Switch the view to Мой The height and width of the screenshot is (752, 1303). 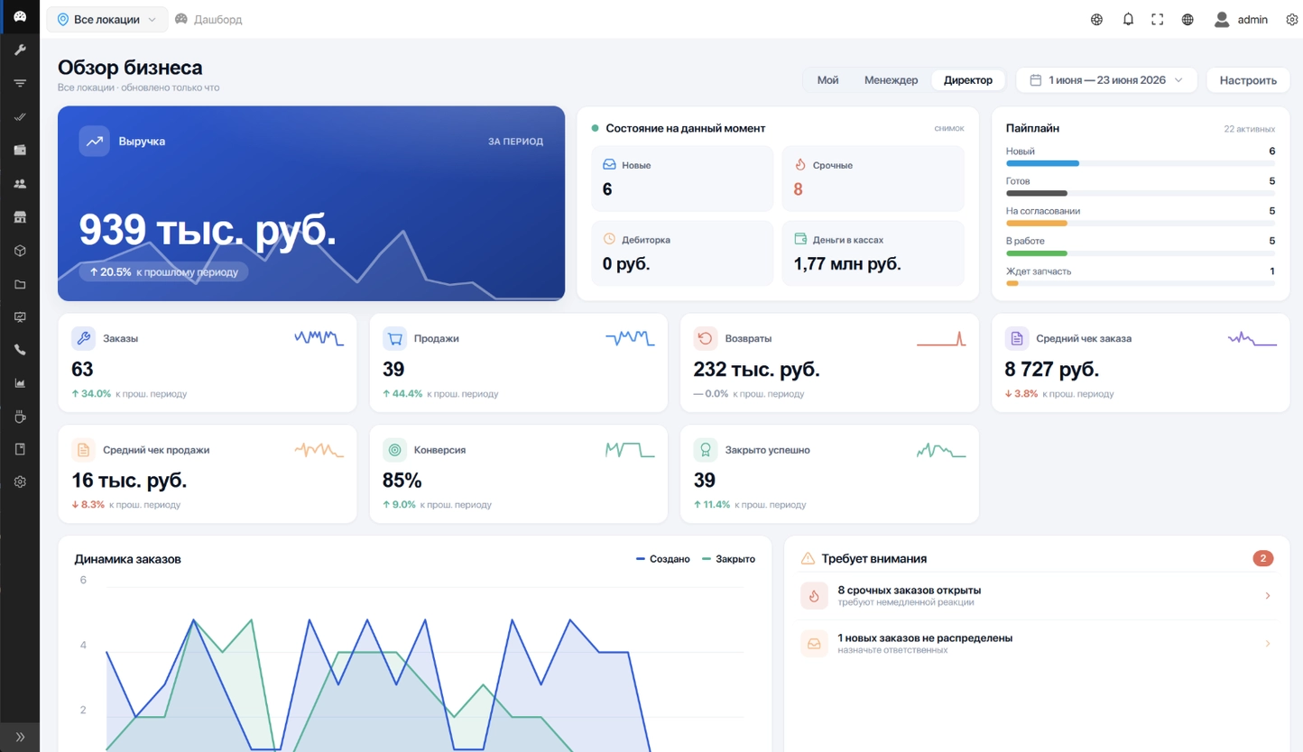coord(827,80)
